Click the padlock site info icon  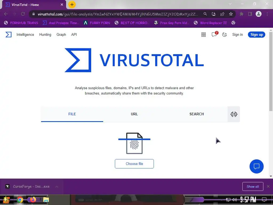pos(34,14)
